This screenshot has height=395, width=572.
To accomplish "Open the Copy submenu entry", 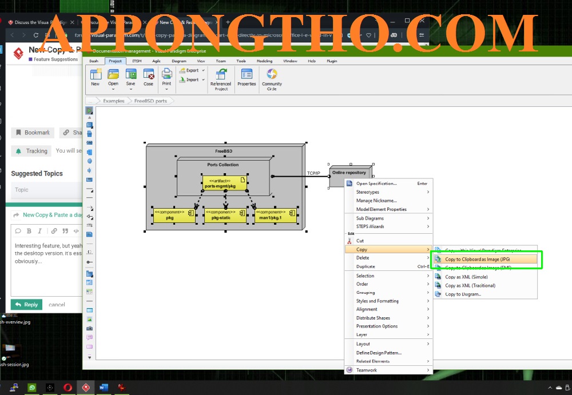I will pyautogui.click(x=389, y=249).
